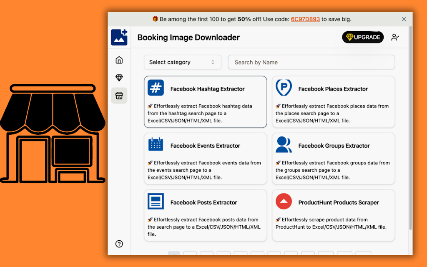The height and width of the screenshot is (267, 427).
Task: Click the Facebook Places Extractor pin icon
Action: (x=284, y=88)
